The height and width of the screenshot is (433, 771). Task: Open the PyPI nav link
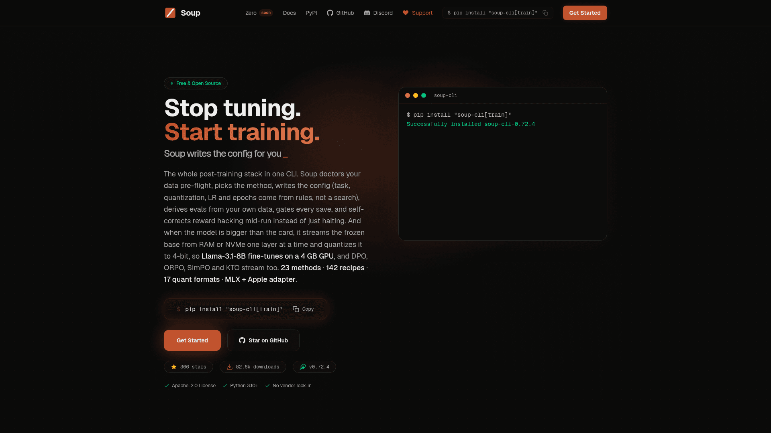pyautogui.click(x=311, y=13)
